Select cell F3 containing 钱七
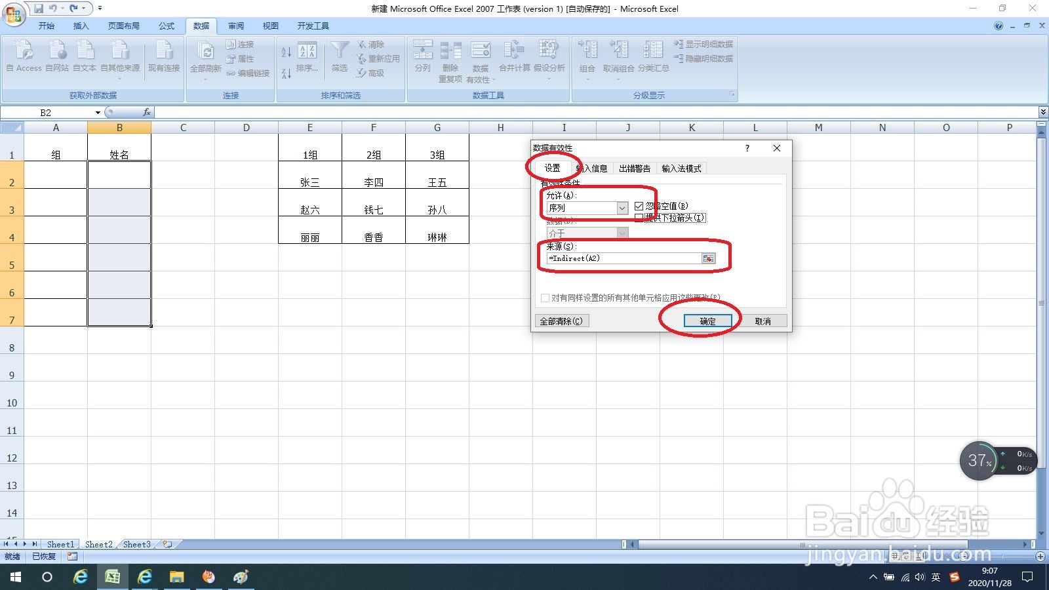 click(374, 203)
